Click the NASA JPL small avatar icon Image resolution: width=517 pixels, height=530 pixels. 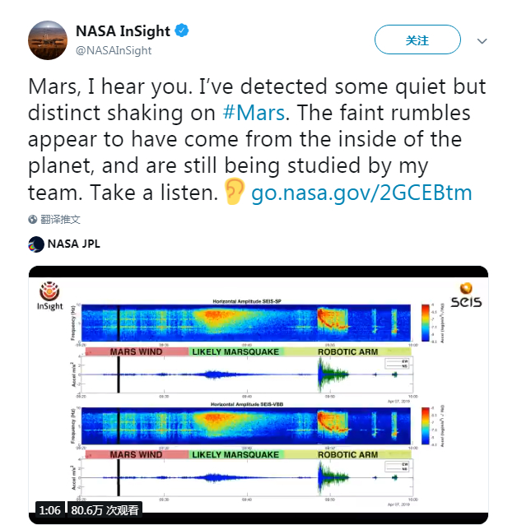tap(35, 244)
